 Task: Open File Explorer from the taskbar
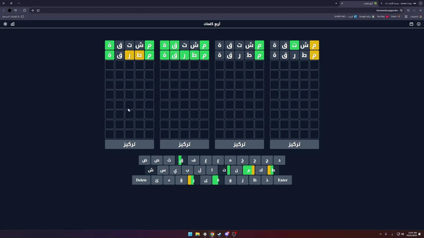(197, 234)
